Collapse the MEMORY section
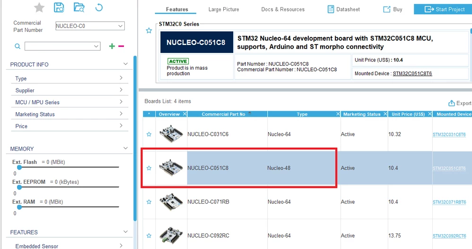472x249 pixels. [x=125, y=148]
